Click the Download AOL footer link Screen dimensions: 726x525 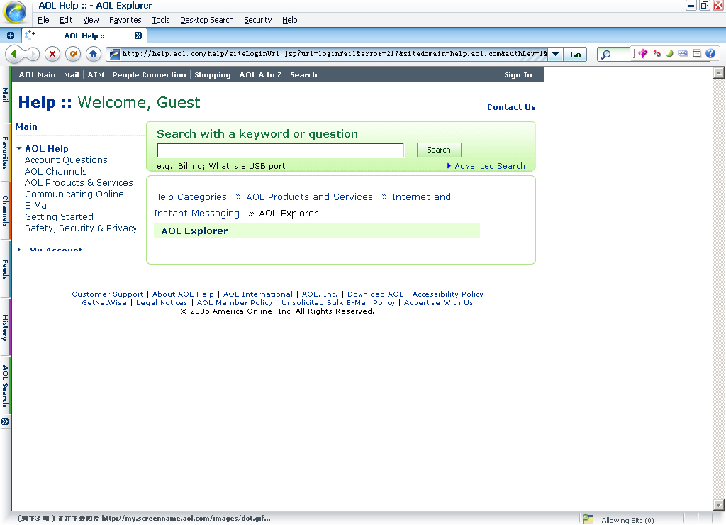(x=376, y=294)
